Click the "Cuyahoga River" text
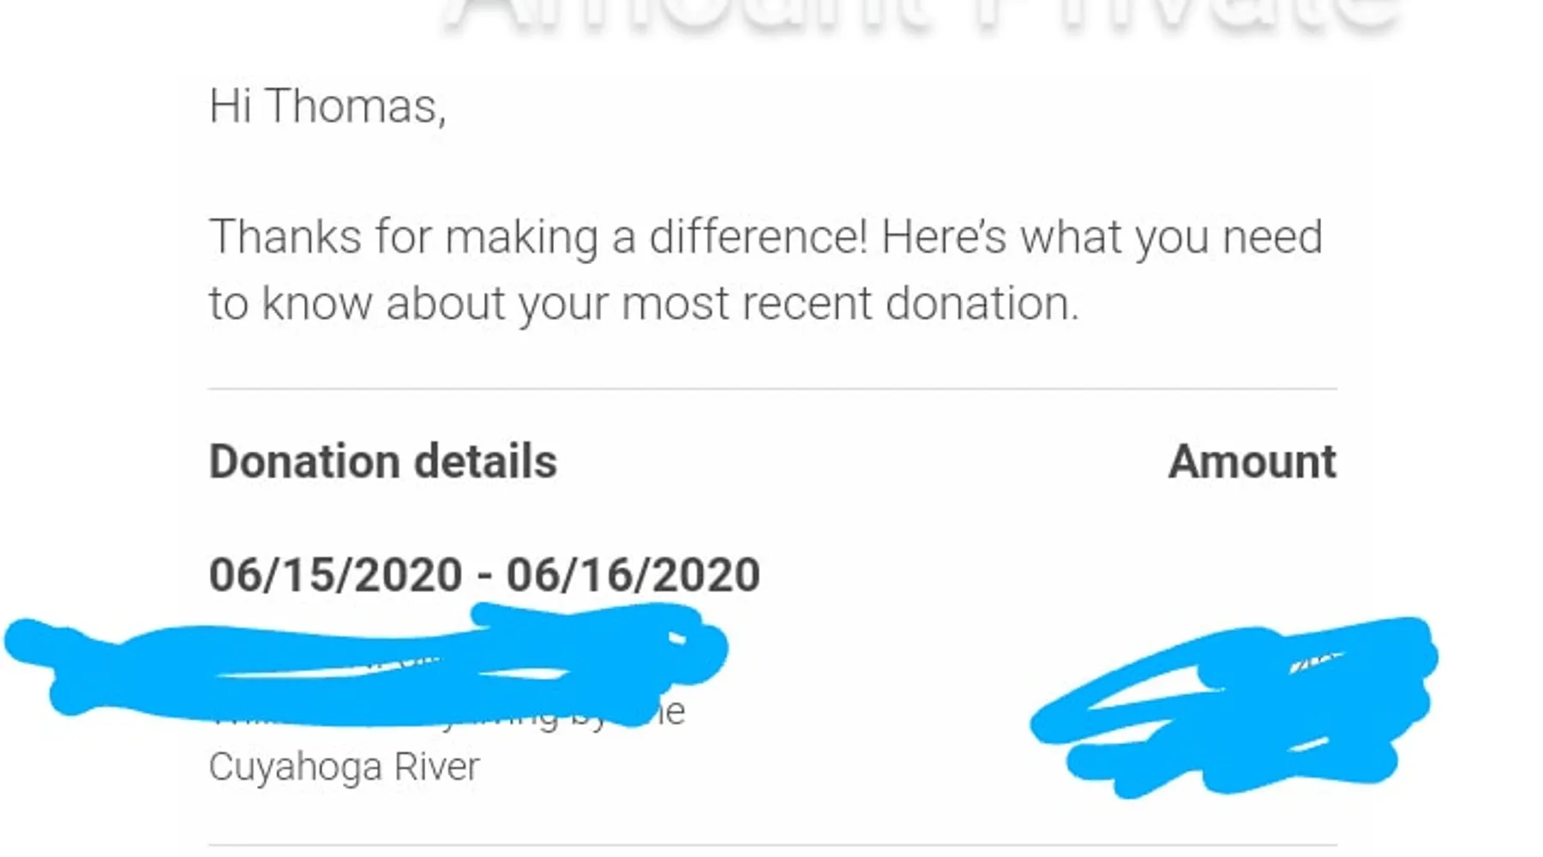 click(x=344, y=766)
